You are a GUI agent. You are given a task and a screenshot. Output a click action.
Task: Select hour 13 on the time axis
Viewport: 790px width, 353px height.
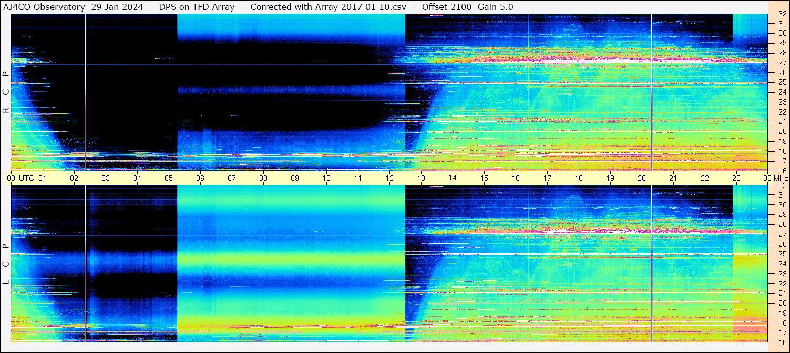point(421,178)
